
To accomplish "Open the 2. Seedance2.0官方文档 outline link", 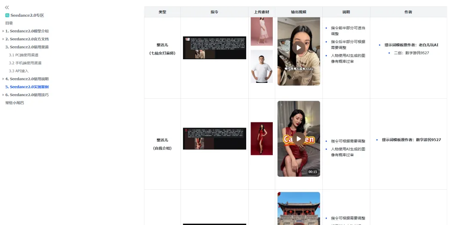I will point(27,39).
